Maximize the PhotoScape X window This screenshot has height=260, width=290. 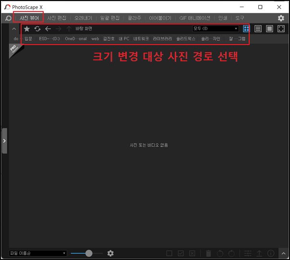260,7
